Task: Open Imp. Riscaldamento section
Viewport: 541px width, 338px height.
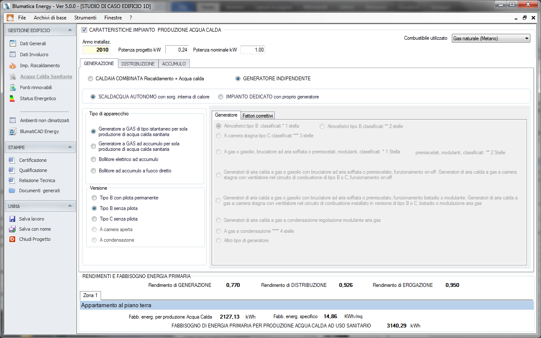Action: [x=40, y=65]
